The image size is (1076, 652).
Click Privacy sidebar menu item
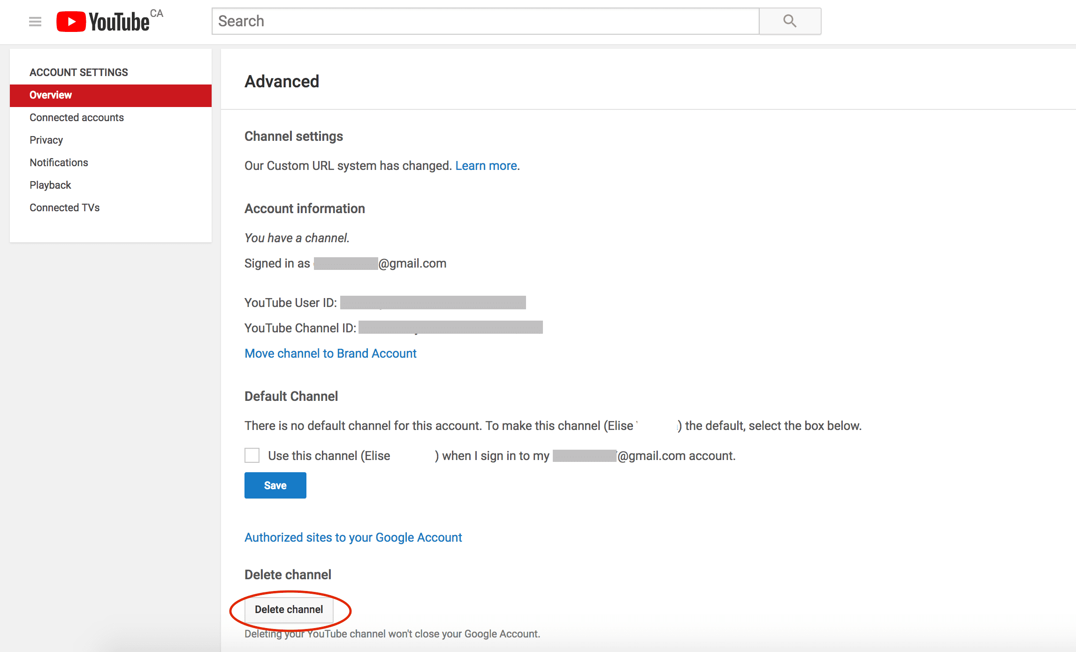click(46, 140)
